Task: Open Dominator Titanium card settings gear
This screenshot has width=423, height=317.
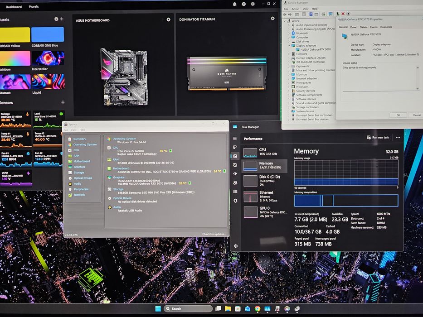Action: pos(272,18)
